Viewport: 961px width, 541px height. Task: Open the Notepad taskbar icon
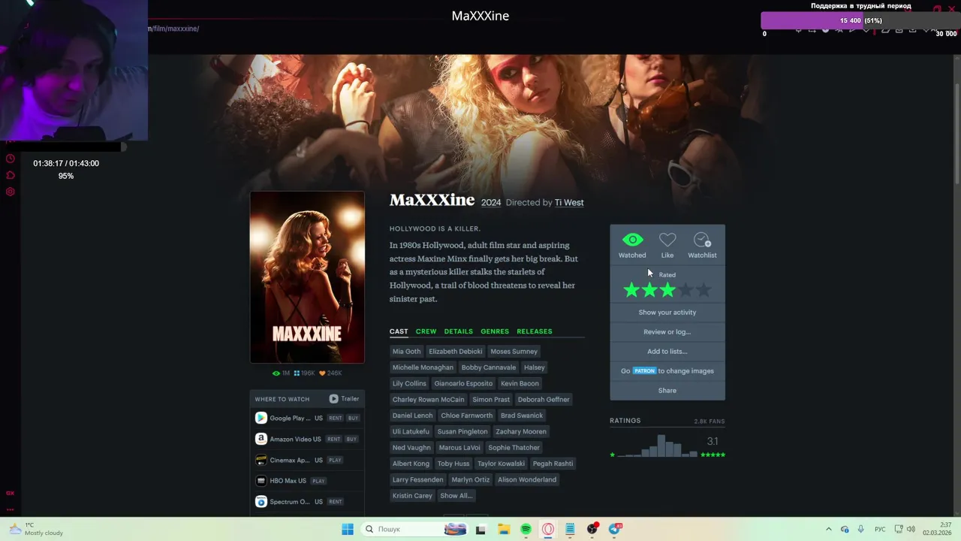point(570,529)
